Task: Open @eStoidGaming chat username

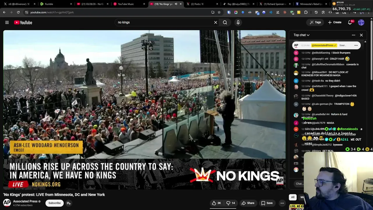Action: point(321,53)
